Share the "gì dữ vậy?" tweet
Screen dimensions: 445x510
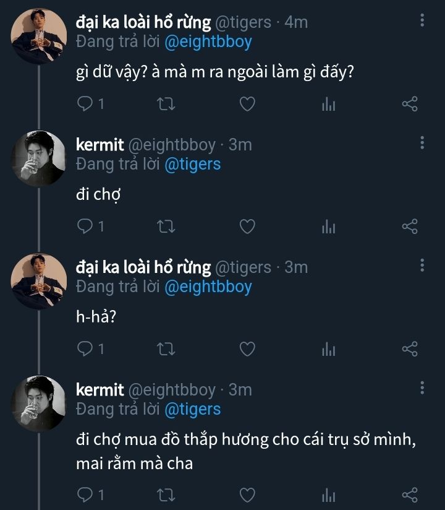click(410, 104)
